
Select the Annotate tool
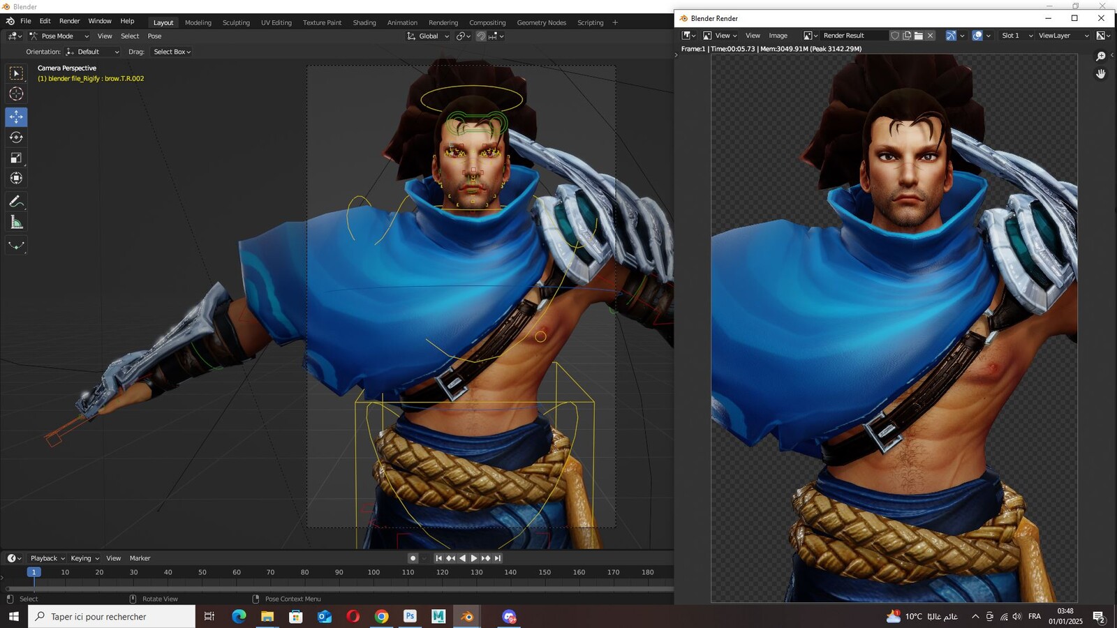pos(16,202)
